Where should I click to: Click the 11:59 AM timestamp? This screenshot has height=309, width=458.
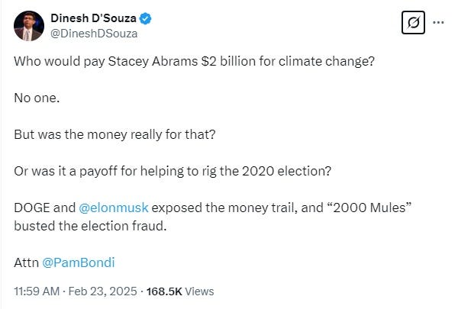click(34, 291)
